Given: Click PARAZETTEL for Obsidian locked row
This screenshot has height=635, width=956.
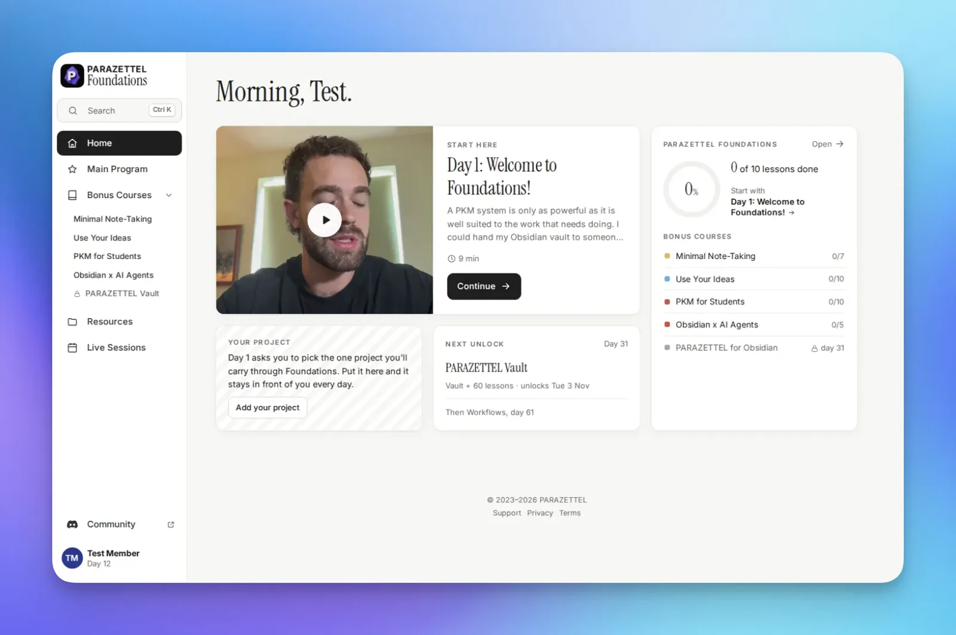Looking at the screenshot, I should click(754, 348).
